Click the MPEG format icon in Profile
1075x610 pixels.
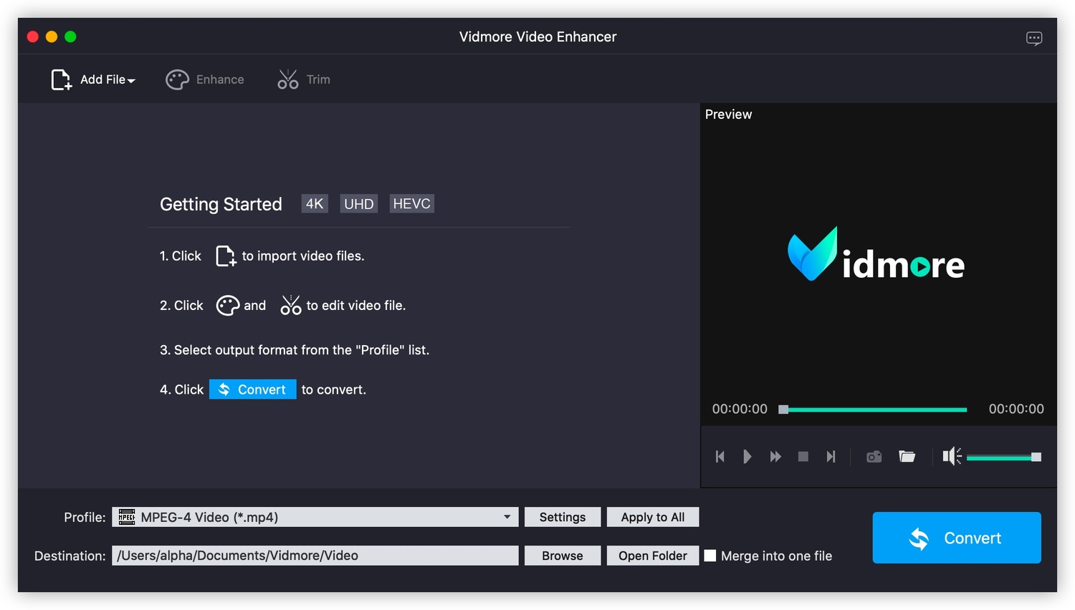127,517
